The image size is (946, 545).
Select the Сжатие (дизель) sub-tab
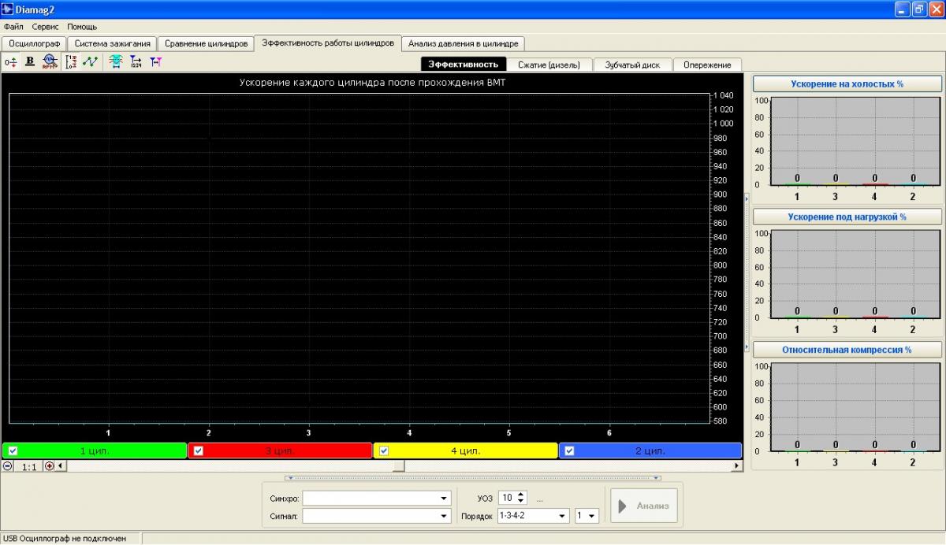[549, 65]
